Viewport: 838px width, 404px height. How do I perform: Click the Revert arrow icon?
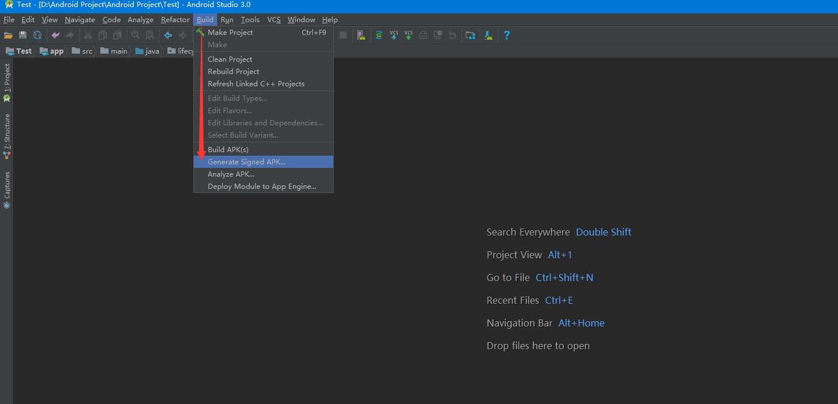point(452,35)
